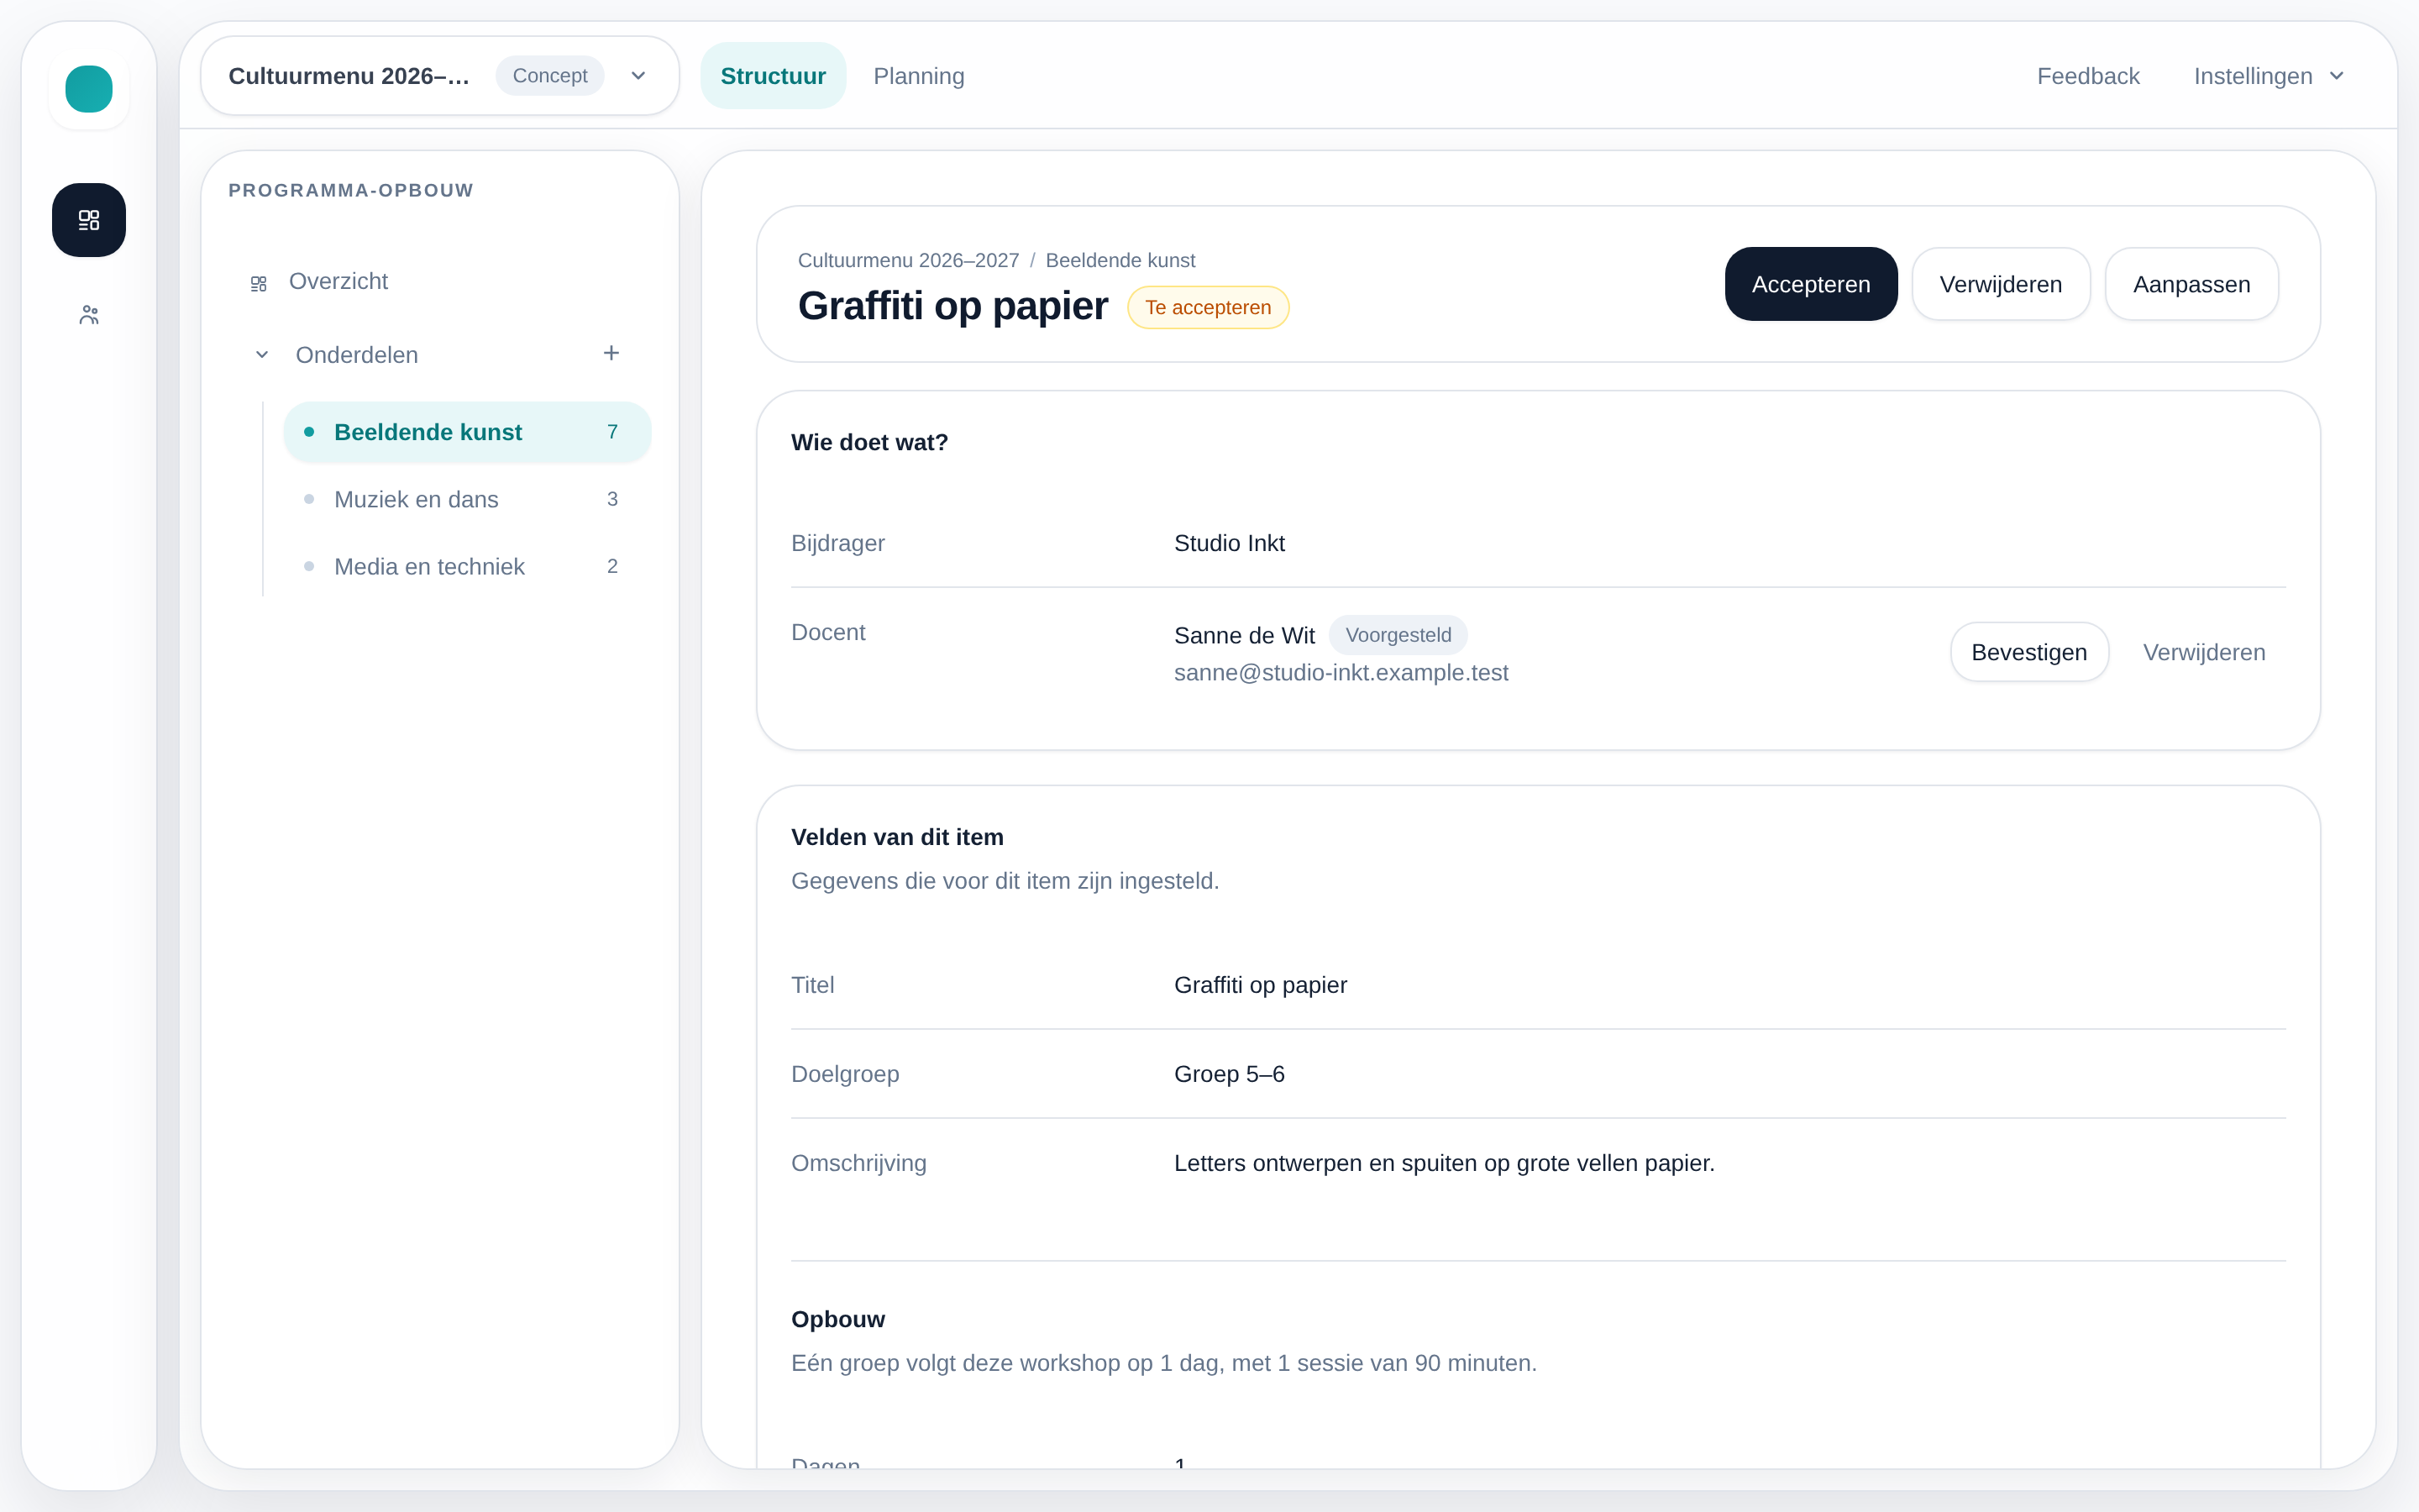This screenshot has width=2419, height=1512.
Task: Remove docent Sanne de Wit via Verwijderen
Action: (x=2204, y=652)
